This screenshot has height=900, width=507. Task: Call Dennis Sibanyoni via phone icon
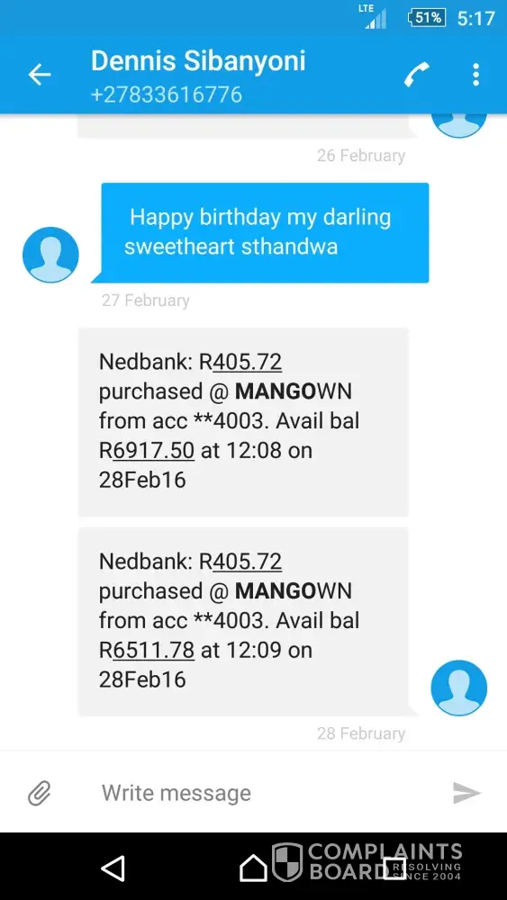click(x=417, y=75)
